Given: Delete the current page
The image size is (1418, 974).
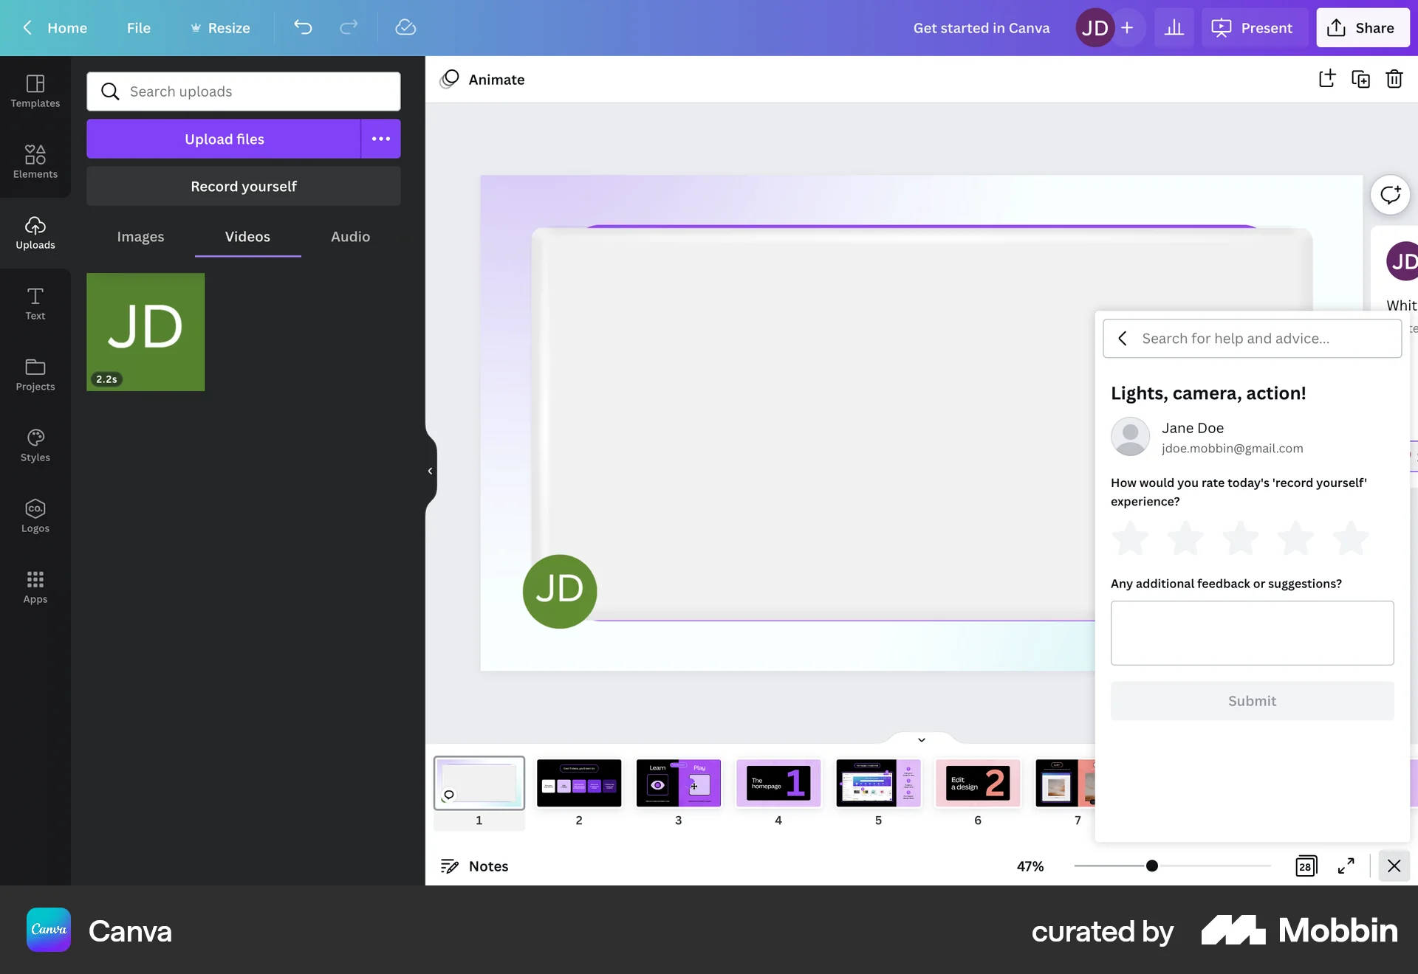Looking at the screenshot, I should click(x=1394, y=79).
